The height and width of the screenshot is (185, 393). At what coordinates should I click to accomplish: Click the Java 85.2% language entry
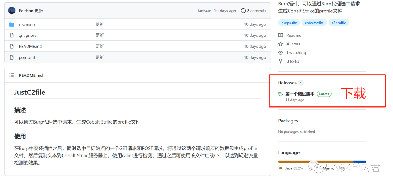click(x=291, y=168)
